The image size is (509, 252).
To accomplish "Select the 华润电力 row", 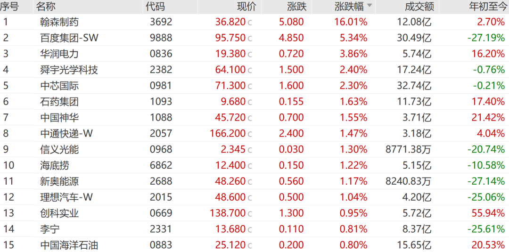I will coord(254,54).
